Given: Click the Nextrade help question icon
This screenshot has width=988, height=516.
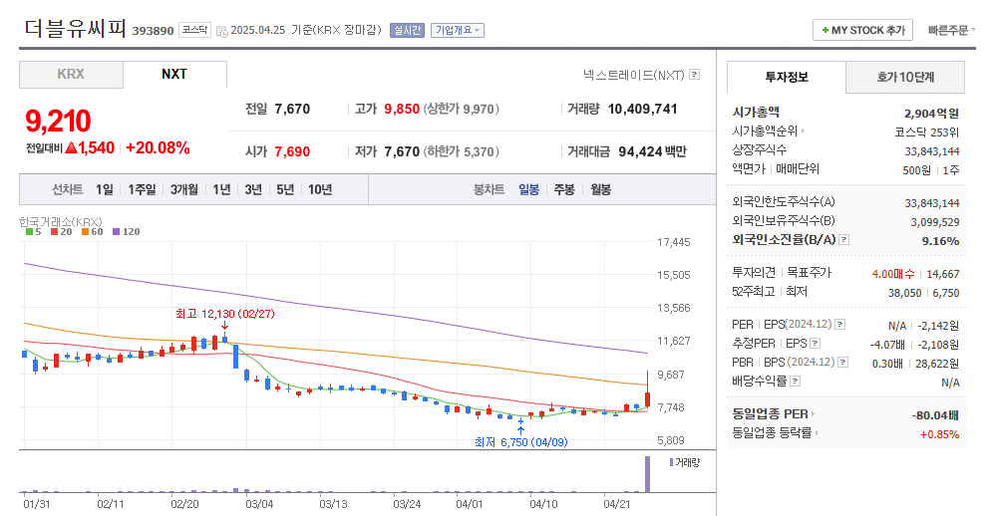Looking at the screenshot, I should [694, 75].
